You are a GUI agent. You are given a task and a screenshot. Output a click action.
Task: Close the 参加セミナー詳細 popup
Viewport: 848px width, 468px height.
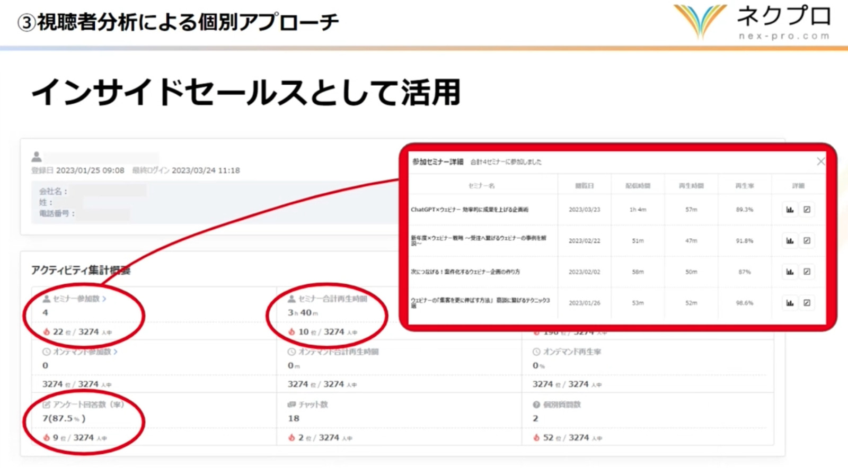click(820, 161)
